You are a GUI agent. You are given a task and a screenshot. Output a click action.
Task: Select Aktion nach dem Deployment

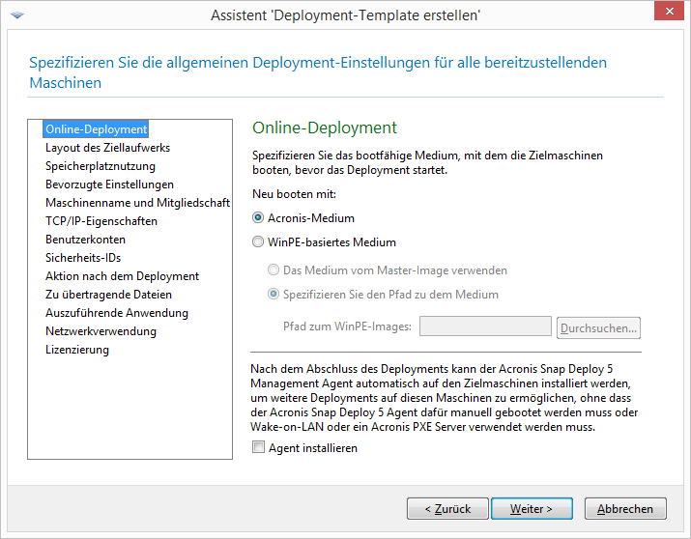(x=122, y=276)
